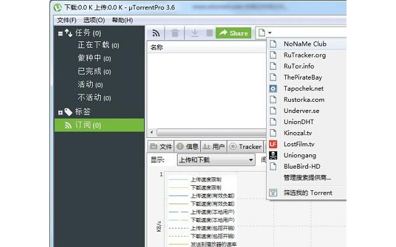Click page icon next to BlueBird-HD

click(273, 166)
